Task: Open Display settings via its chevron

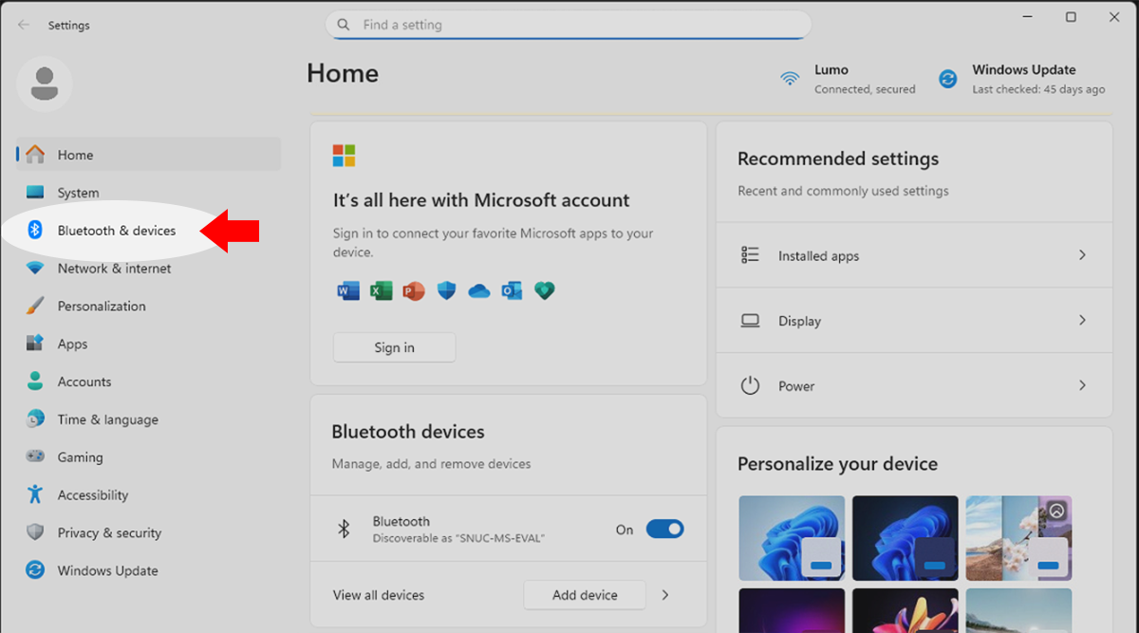Action: point(1082,321)
